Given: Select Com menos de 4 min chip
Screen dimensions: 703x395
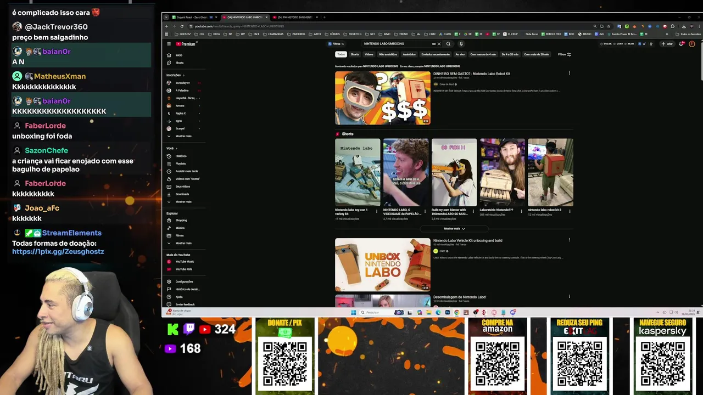Looking at the screenshot, I should [483, 54].
